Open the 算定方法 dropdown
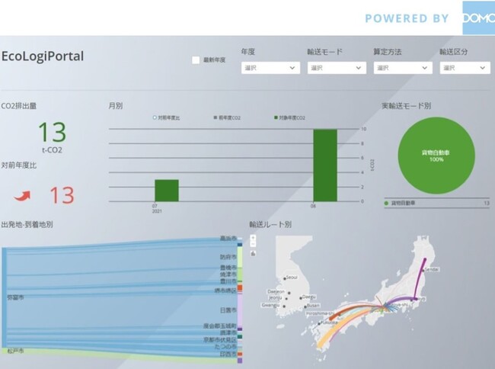495x369 pixels. tap(403, 68)
